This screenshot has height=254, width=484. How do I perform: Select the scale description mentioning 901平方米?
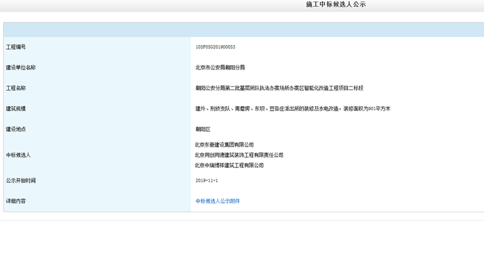[293, 109]
